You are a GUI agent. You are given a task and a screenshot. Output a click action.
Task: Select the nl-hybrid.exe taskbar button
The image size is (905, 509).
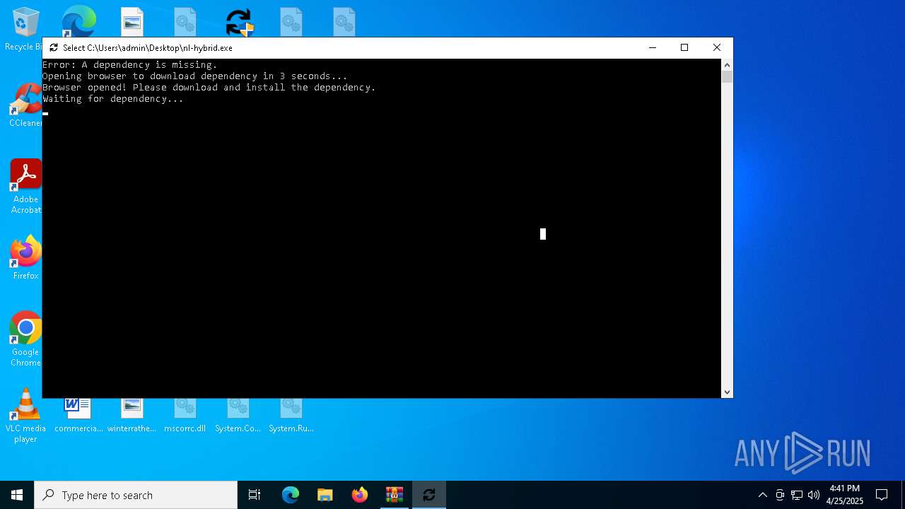[429, 495]
